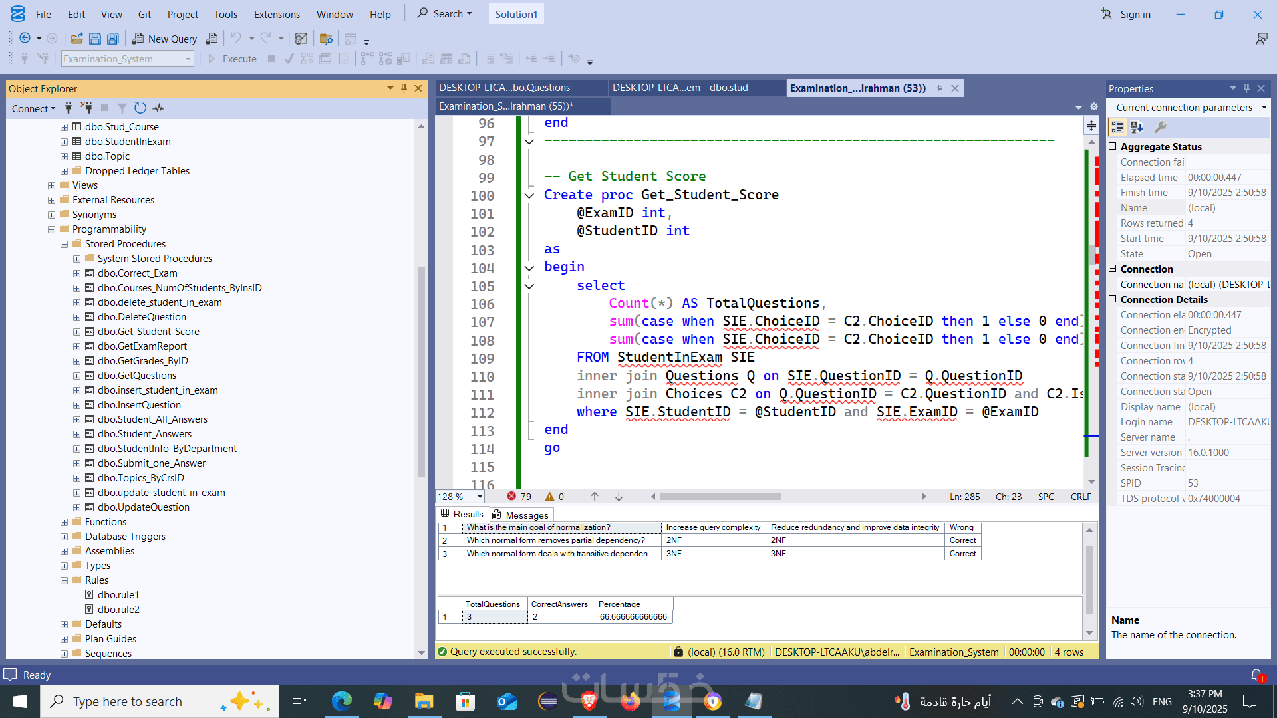Viewport: 1277px width, 718px height.
Task: Click the red error count indicator
Action: coord(519,497)
